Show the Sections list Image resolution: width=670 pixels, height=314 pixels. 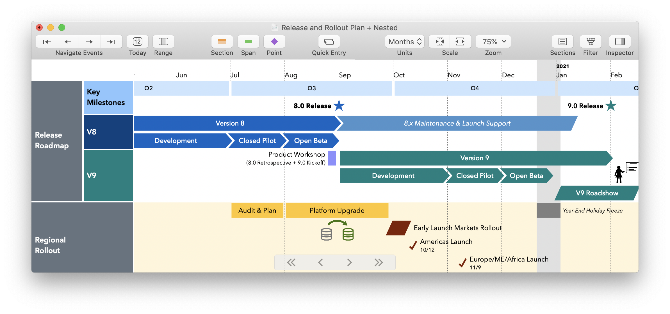[x=563, y=41]
